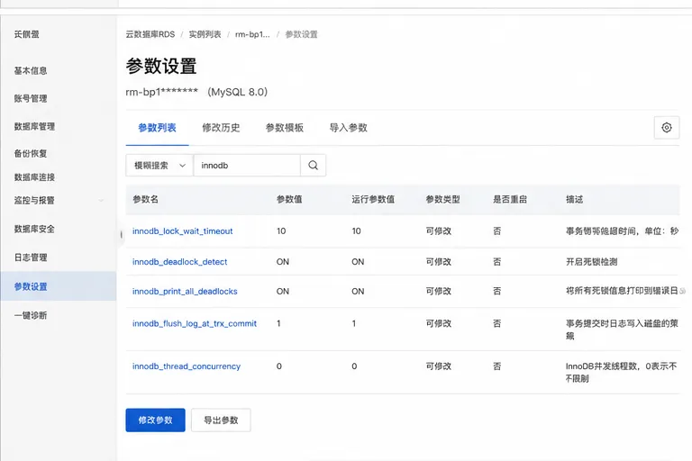Click parameter value 1 for innodb_flush_log_at_trx_commit
Image resolution: width=692 pixels, height=461 pixels.
coord(278,324)
